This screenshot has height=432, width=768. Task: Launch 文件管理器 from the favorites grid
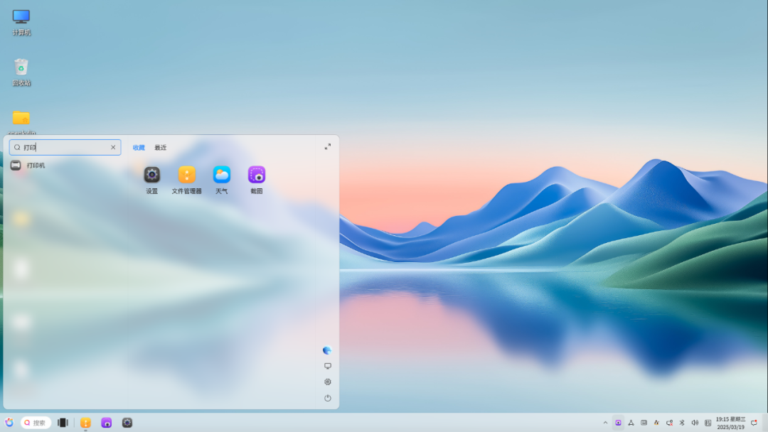[x=186, y=180]
